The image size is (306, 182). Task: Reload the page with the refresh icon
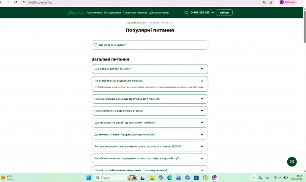point(16,2)
